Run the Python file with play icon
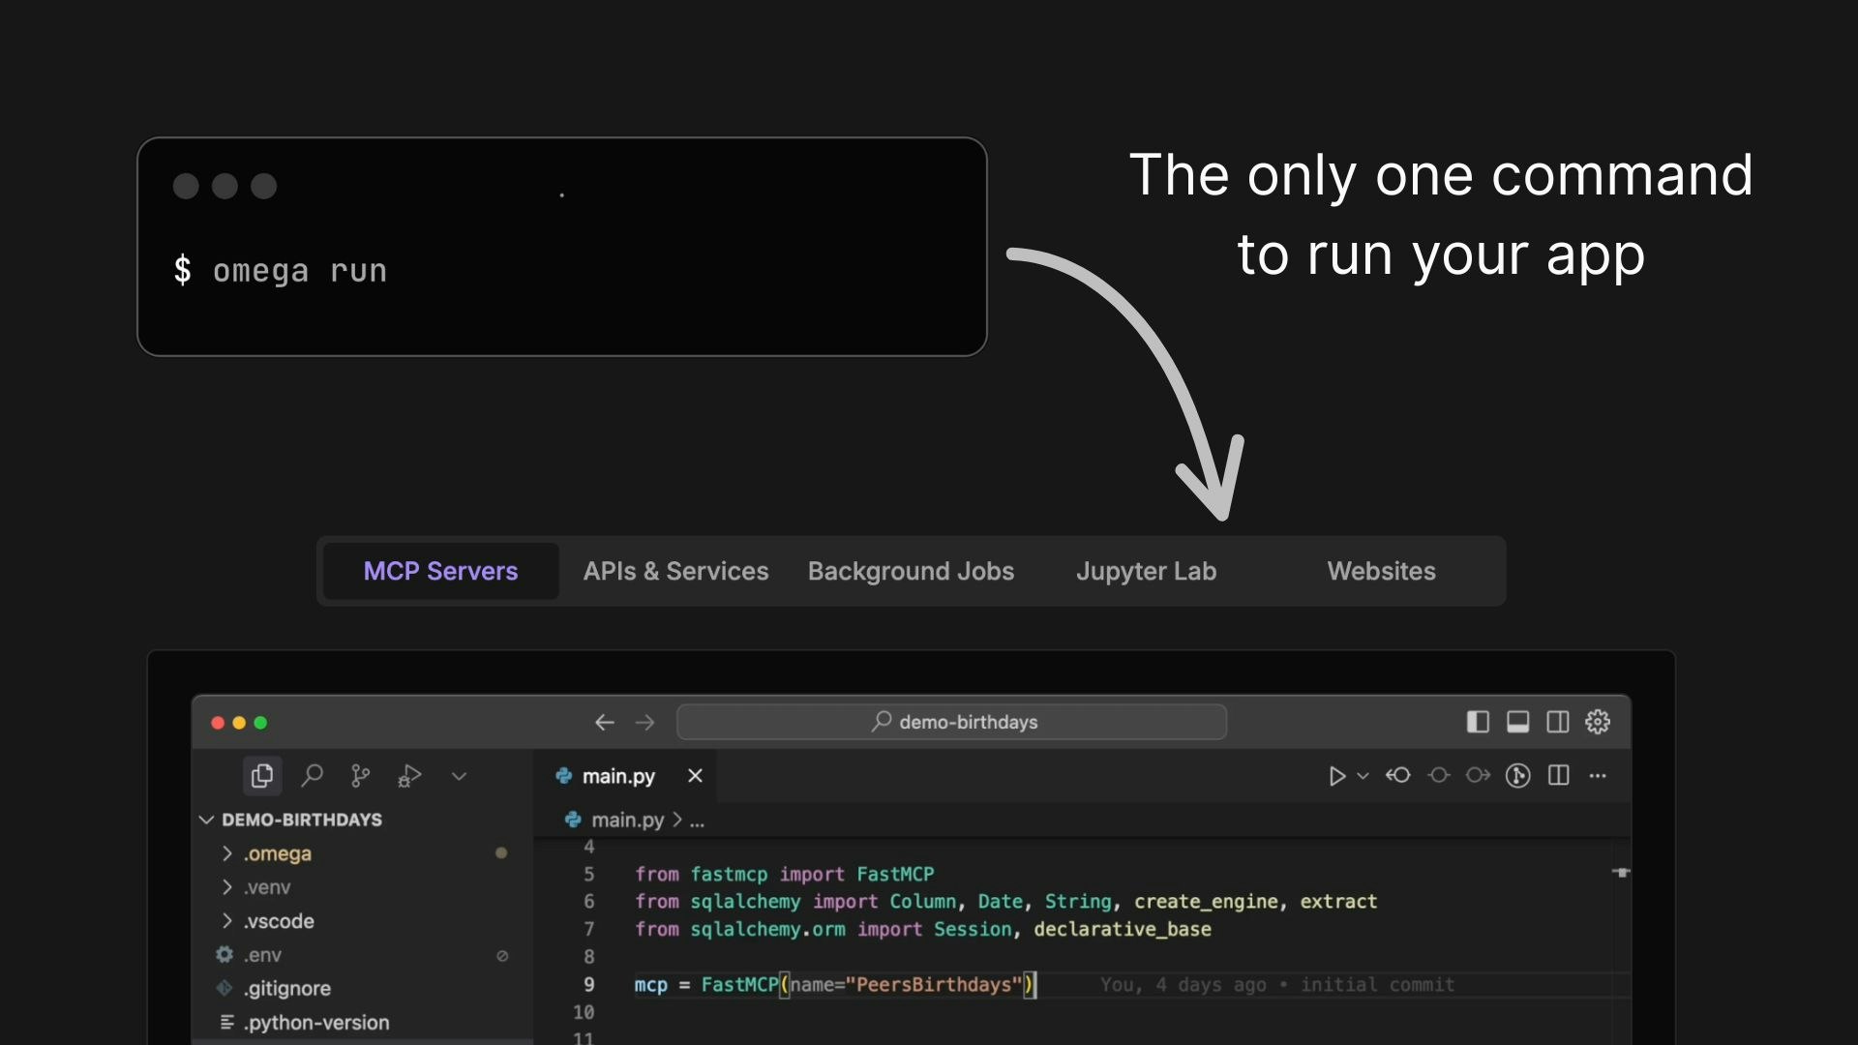The image size is (1858, 1045). coord(1336,776)
